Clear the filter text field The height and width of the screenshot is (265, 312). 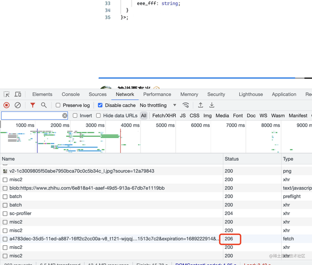[64, 116]
